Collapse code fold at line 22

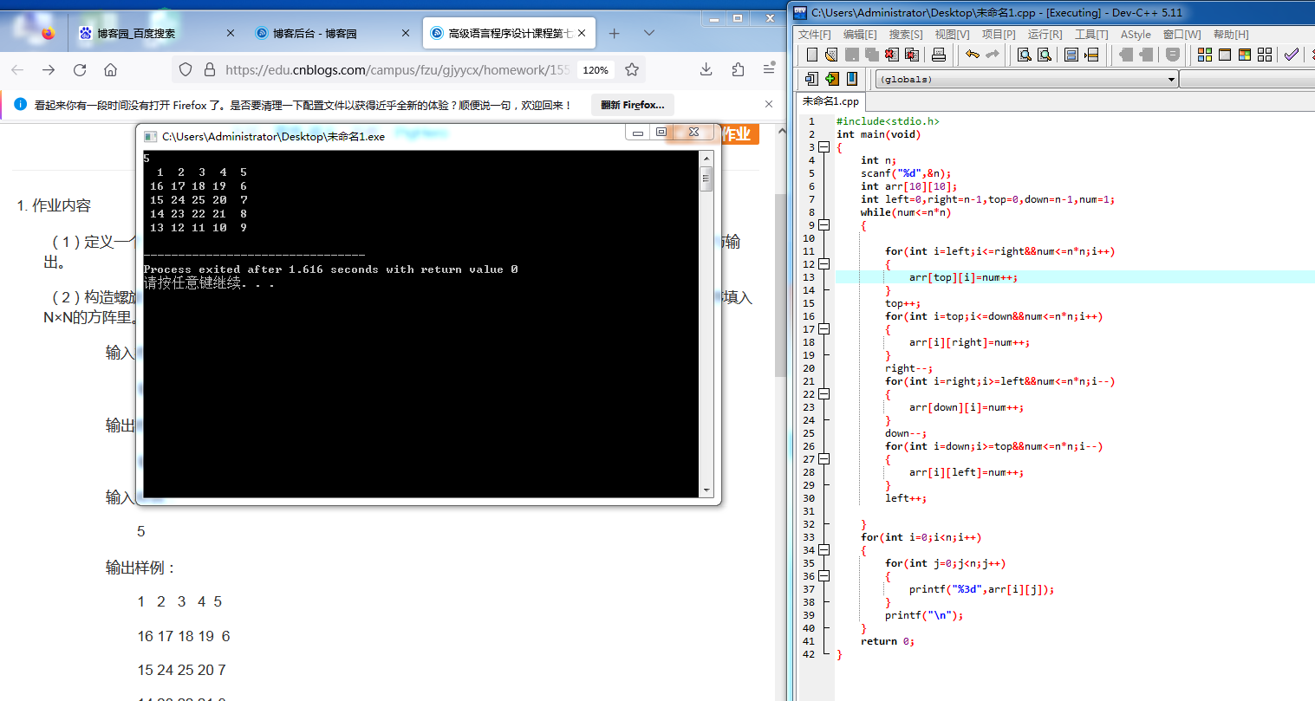coord(824,394)
